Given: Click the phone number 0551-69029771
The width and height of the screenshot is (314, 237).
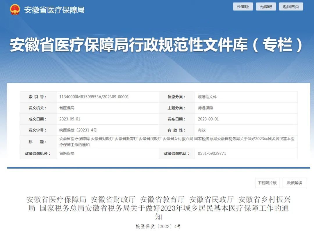Looking at the screenshot, I should pos(212,153).
